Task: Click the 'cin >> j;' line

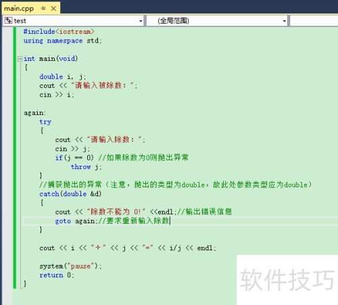Action: [72, 149]
